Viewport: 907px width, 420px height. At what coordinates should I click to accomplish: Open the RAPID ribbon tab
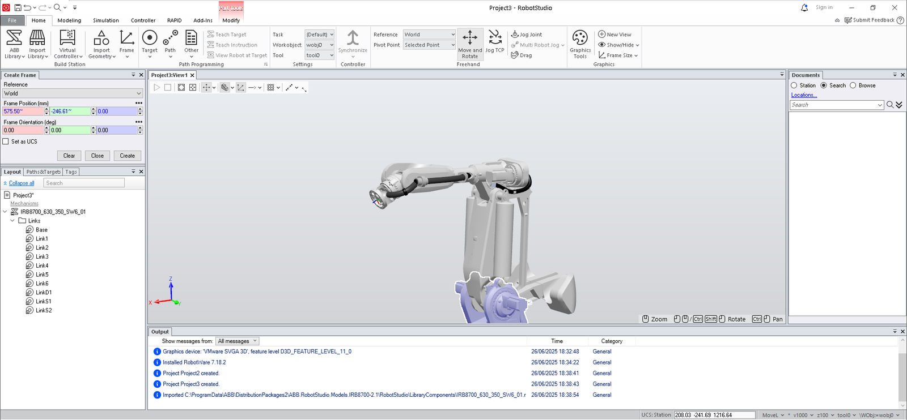[x=174, y=20]
